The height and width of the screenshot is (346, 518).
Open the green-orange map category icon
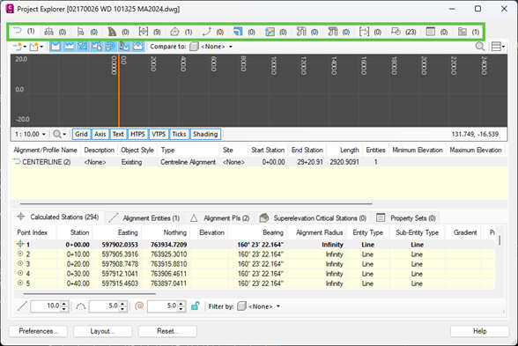(270, 32)
